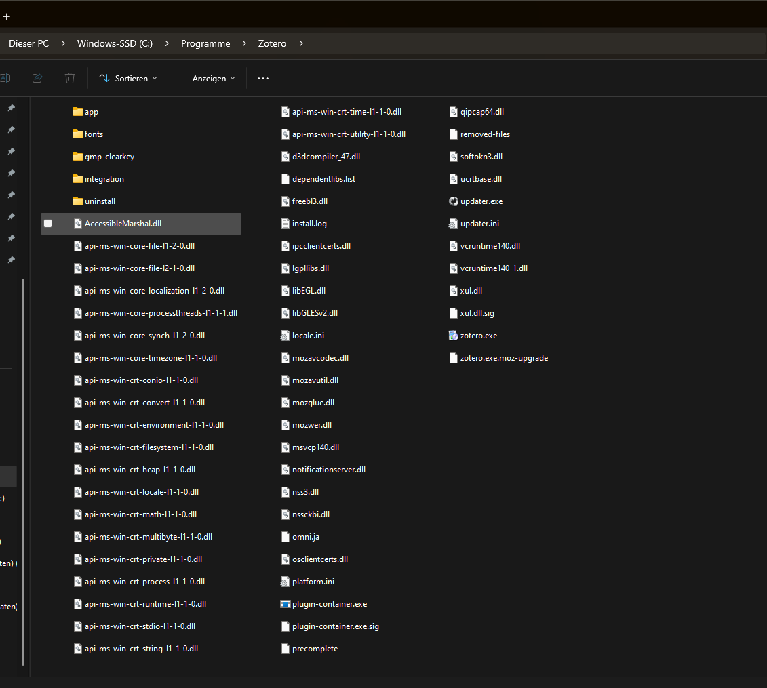767x688 pixels.
Task: Select the locale.ini file icon
Action: [286, 336]
